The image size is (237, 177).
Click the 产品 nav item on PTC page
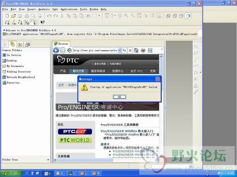[x=63, y=71]
